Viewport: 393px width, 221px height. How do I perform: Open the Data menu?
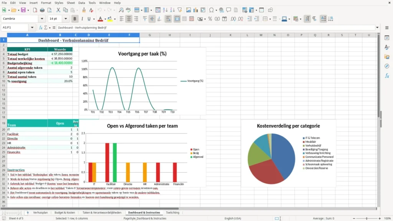[82, 3]
